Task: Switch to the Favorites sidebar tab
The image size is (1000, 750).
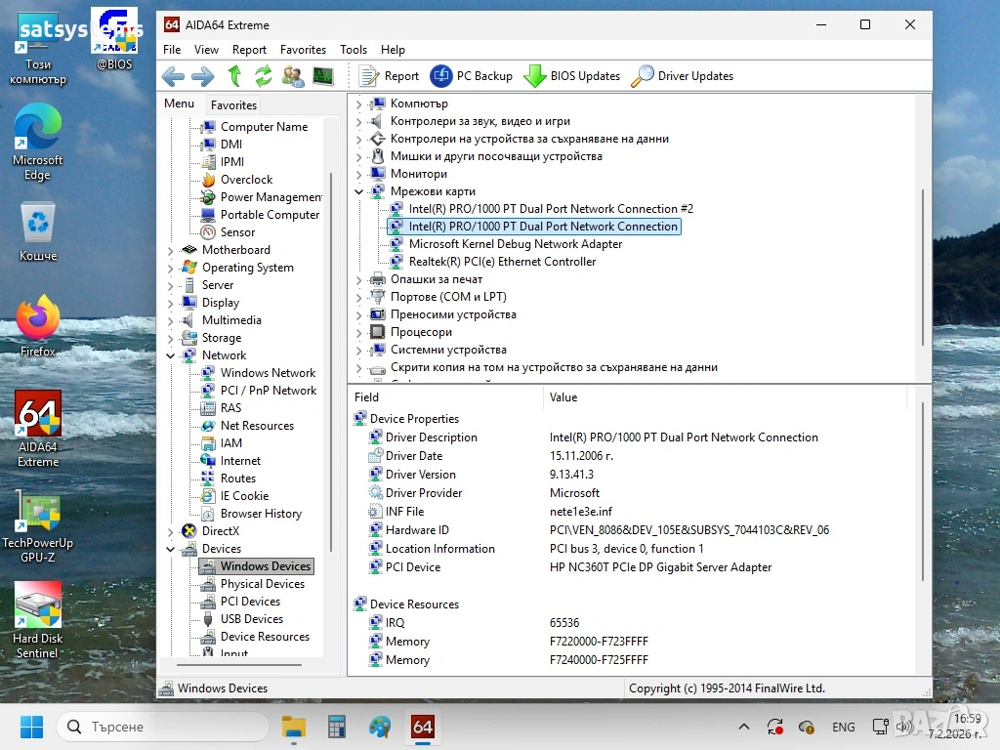Action: (x=234, y=105)
